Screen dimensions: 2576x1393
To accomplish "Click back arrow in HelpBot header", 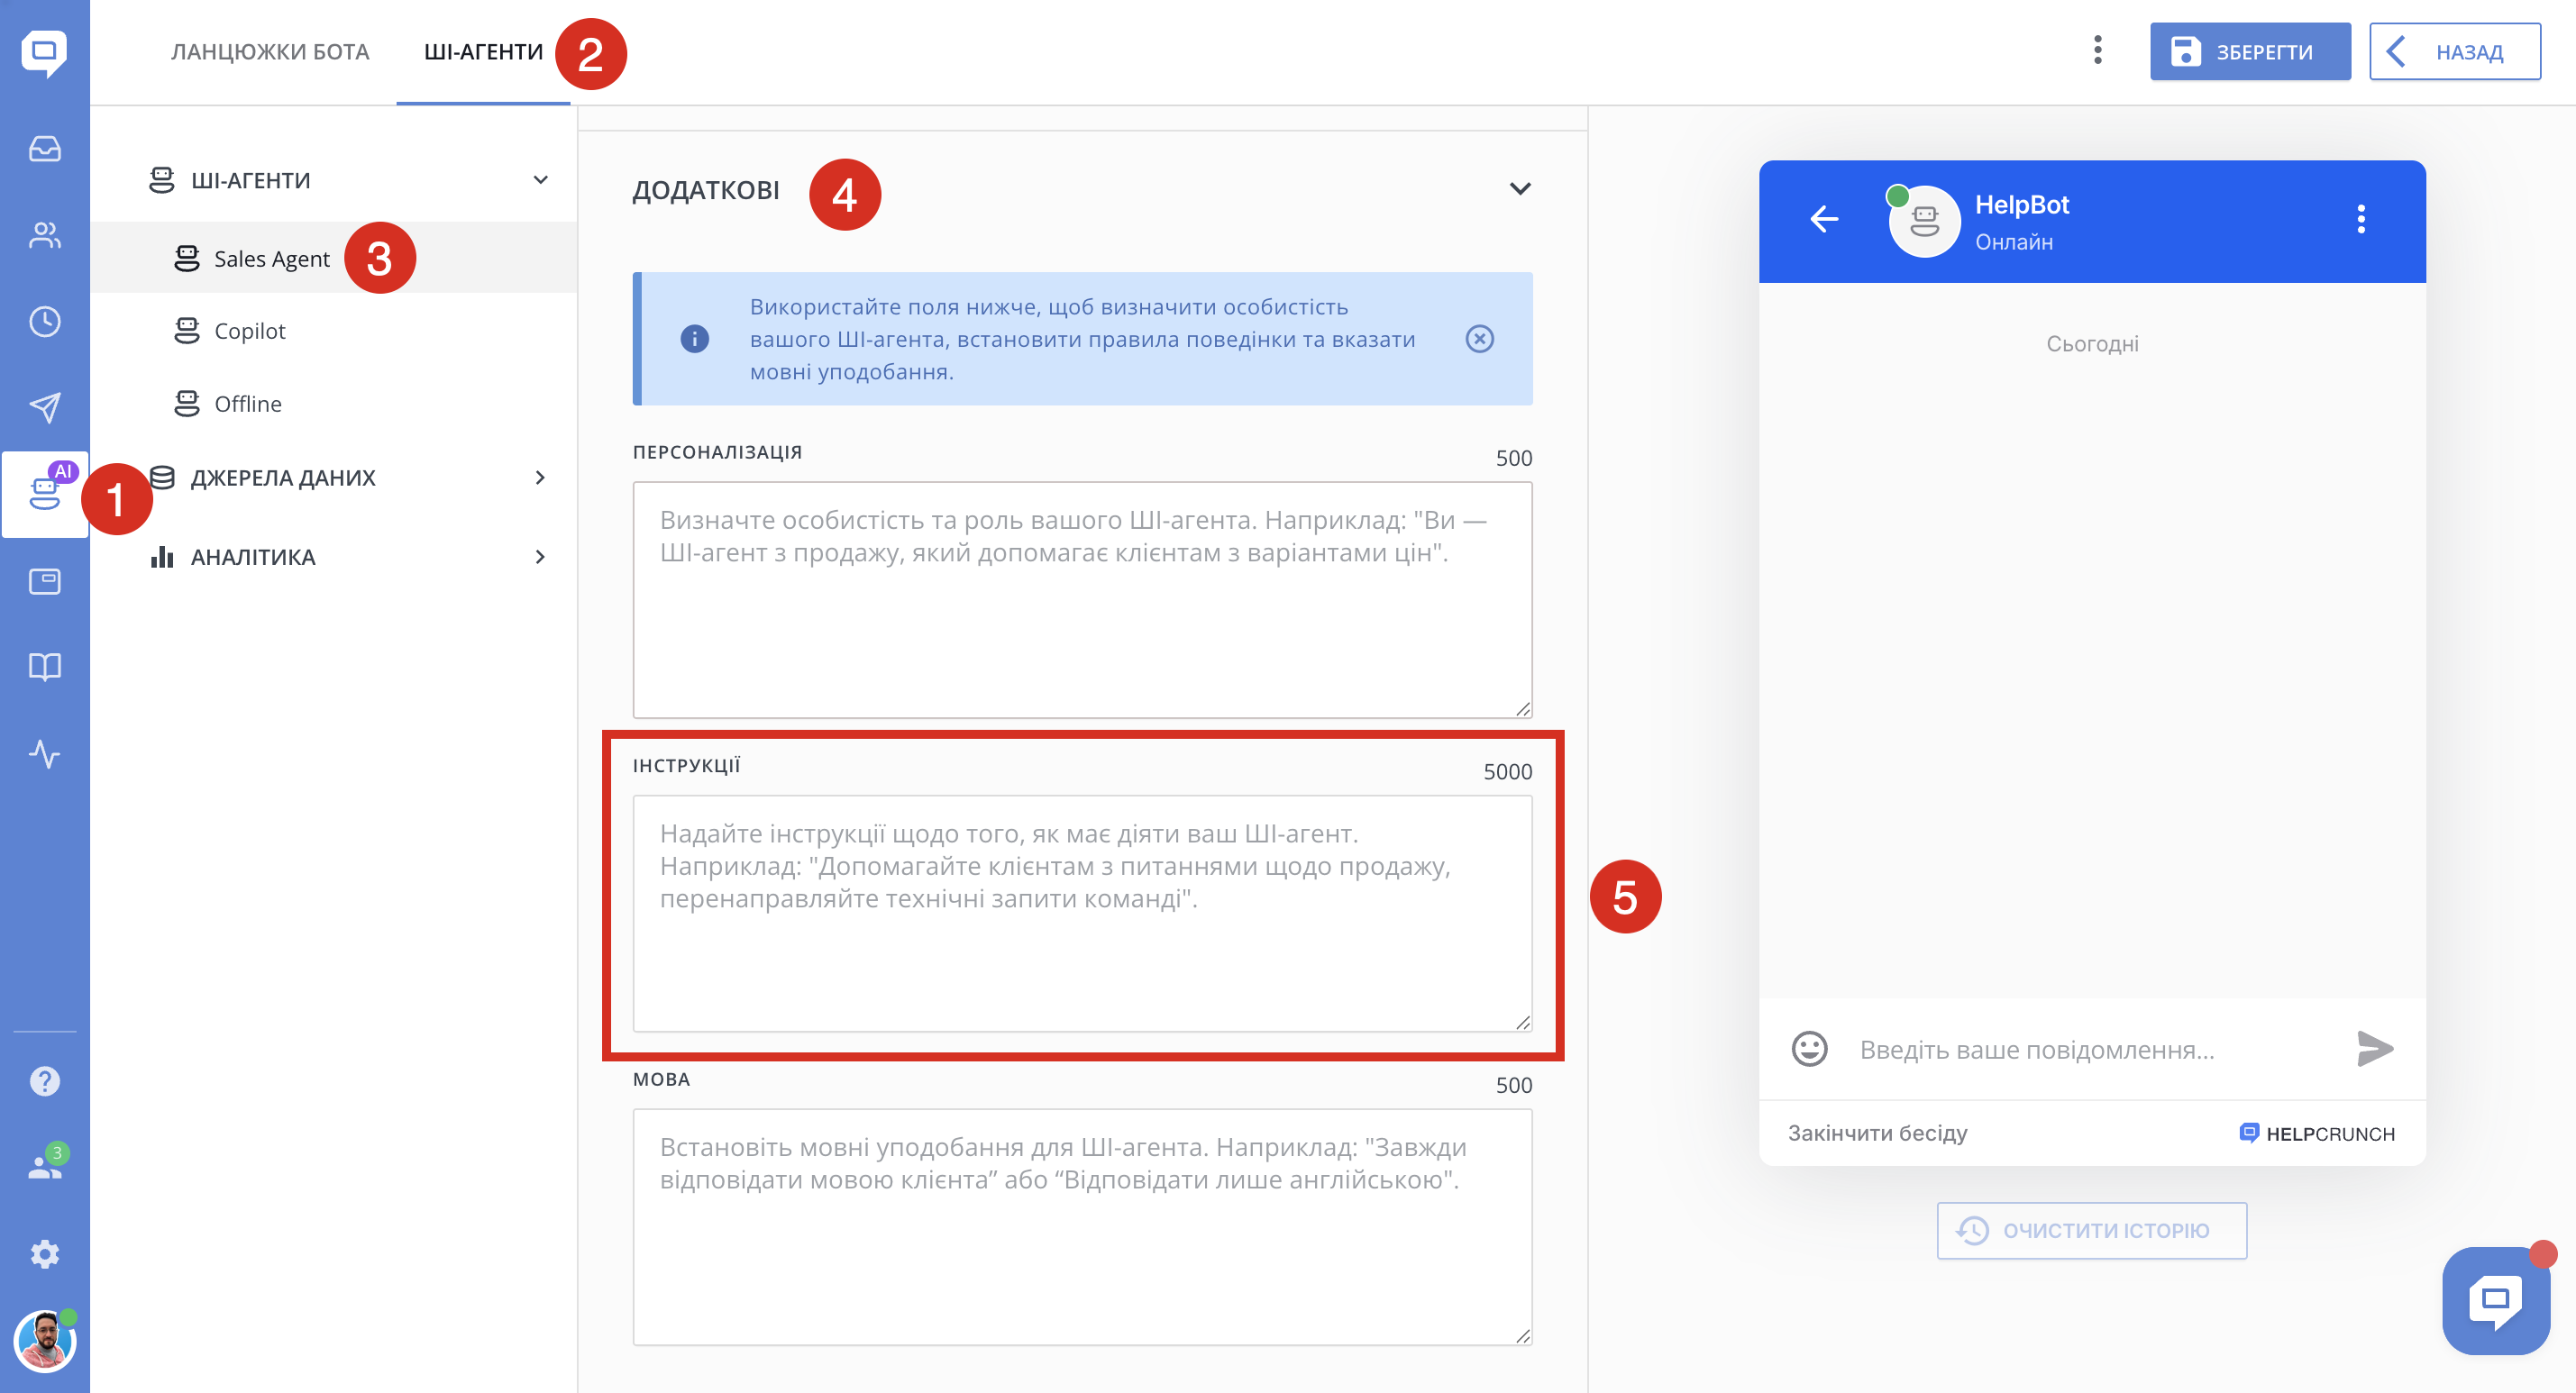I will 1824,219.
